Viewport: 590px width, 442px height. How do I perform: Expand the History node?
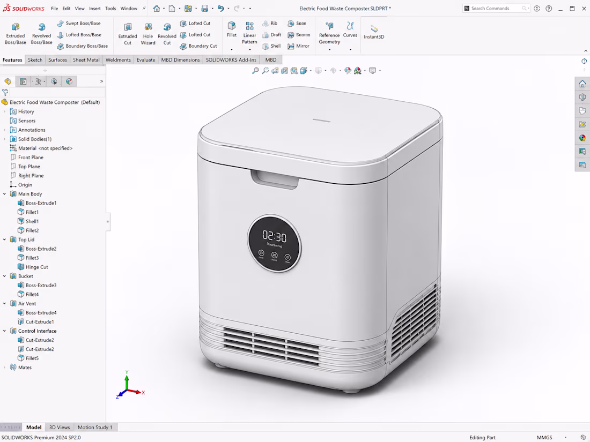[4, 111]
